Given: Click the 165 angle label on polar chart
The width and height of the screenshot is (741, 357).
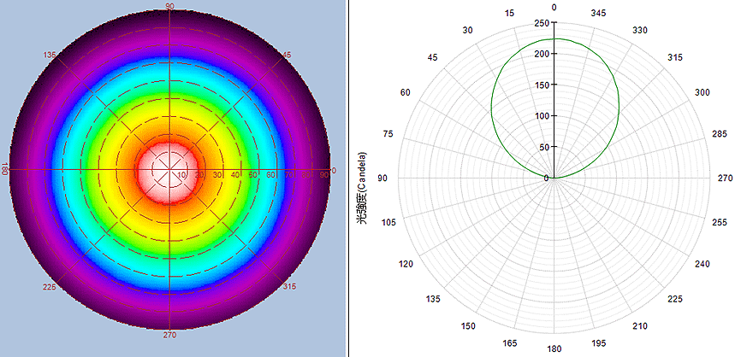Looking at the screenshot, I should point(510,343).
